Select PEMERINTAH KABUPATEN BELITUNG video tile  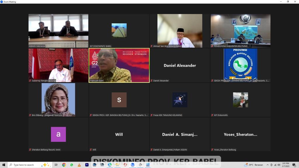(241, 31)
